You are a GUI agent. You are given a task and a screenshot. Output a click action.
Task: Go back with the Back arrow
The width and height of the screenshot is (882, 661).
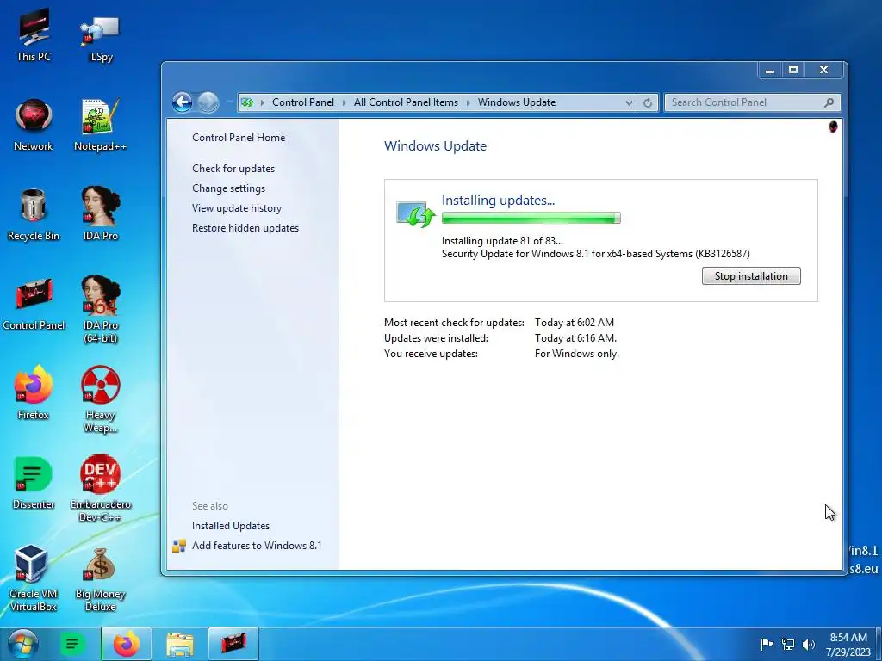[183, 102]
